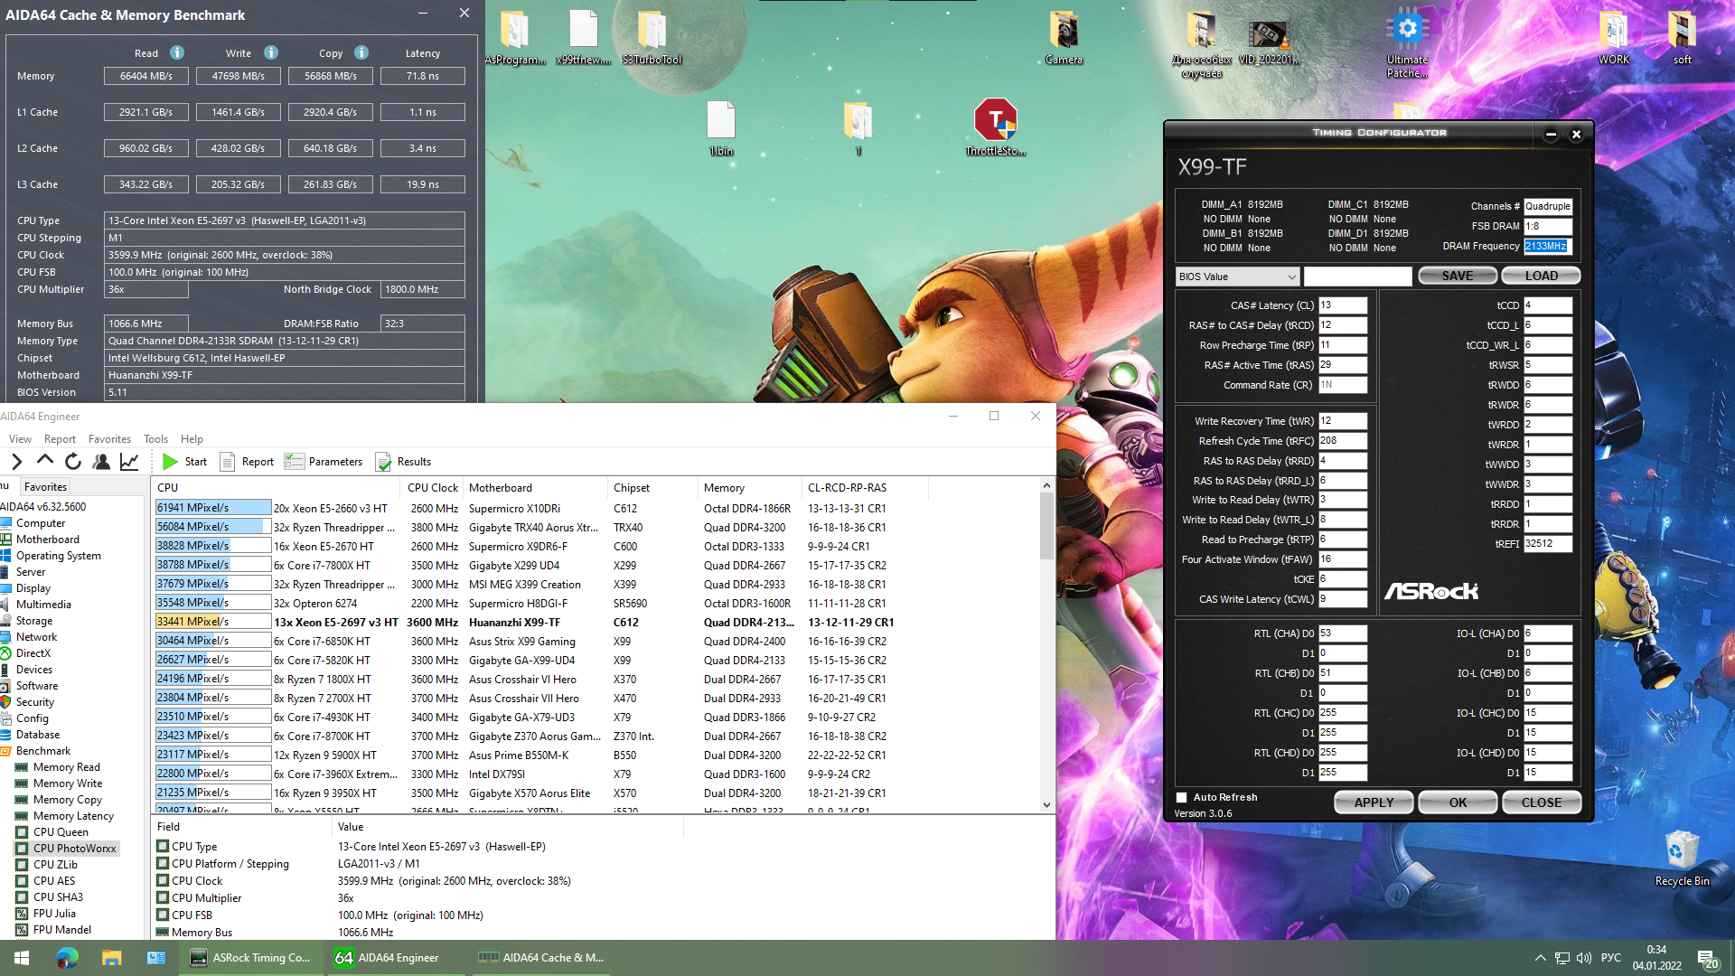Toggle the CPU Type field checkbox

(x=163, y=847)
